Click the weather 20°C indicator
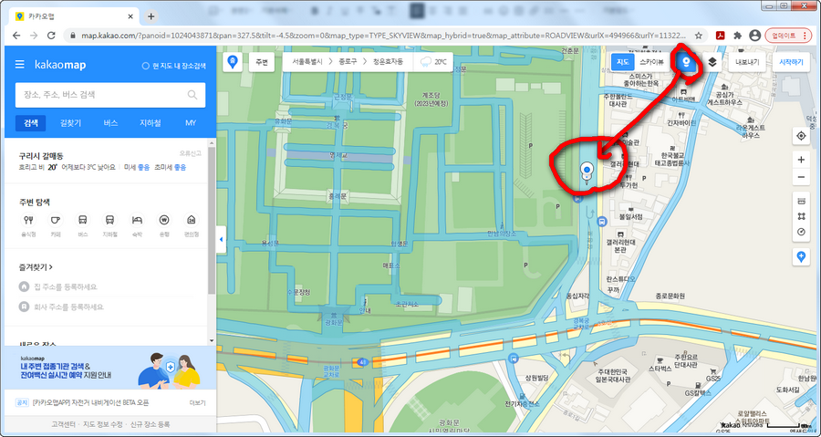 433,62
